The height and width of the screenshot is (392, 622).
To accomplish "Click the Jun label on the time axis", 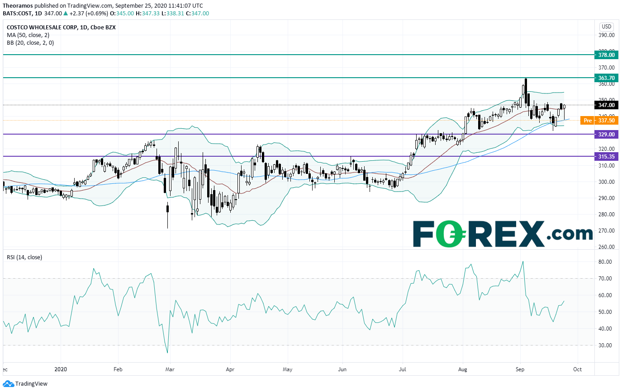I will (342, 369).
